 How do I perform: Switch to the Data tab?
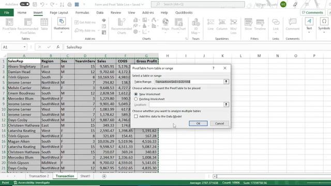coord(100,12)
